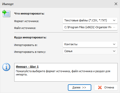This screenshot has height=93, width=120.
Task: Click the Импортировать в: label
Action: pos(26,45)
